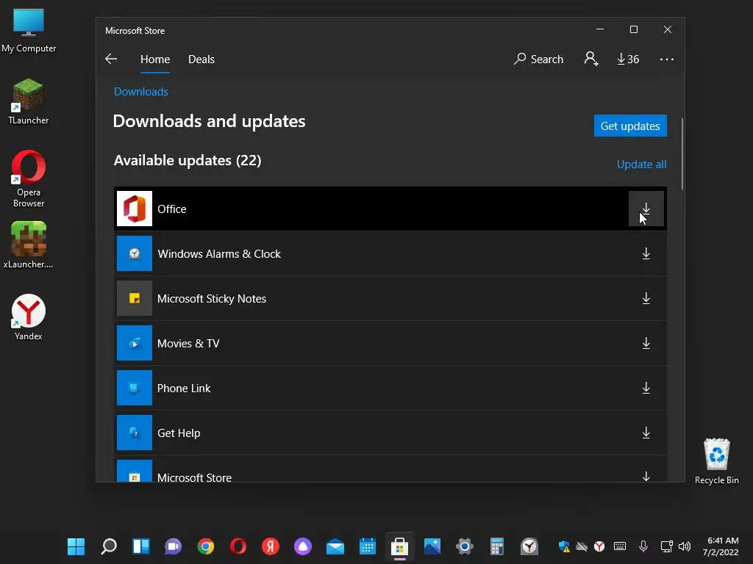Viewport: 753px width, 564px height.
Task: Select the Get Help label
Action: pos(179,433)
